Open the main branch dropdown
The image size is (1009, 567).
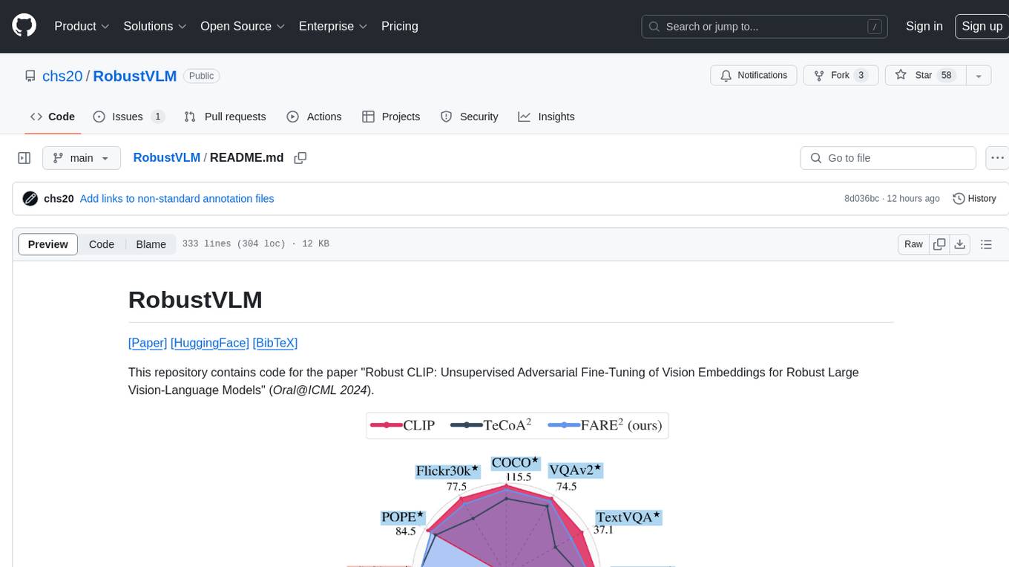[81, 158]
